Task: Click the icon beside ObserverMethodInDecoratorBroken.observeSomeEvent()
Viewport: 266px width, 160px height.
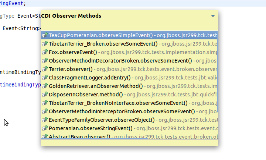Action: tap(45, 61)
